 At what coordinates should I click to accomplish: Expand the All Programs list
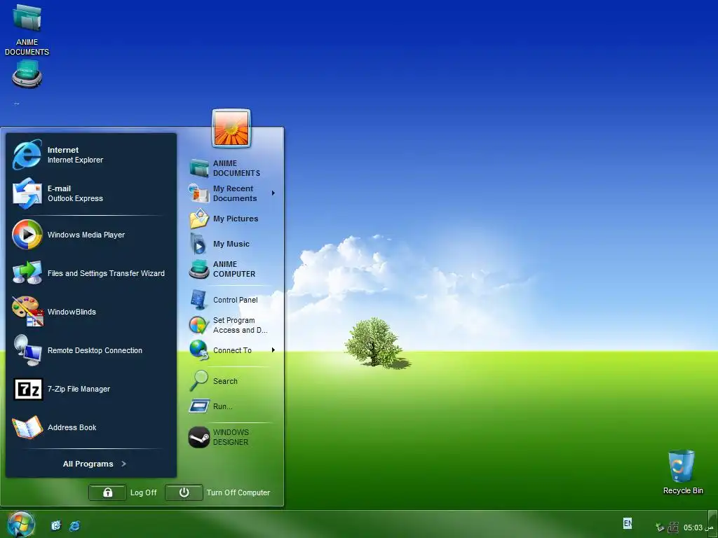95,464
